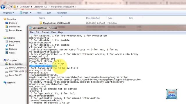Click the URL_Port:443 line
This screenshot has height=104, width=186.
coord(38,87)
